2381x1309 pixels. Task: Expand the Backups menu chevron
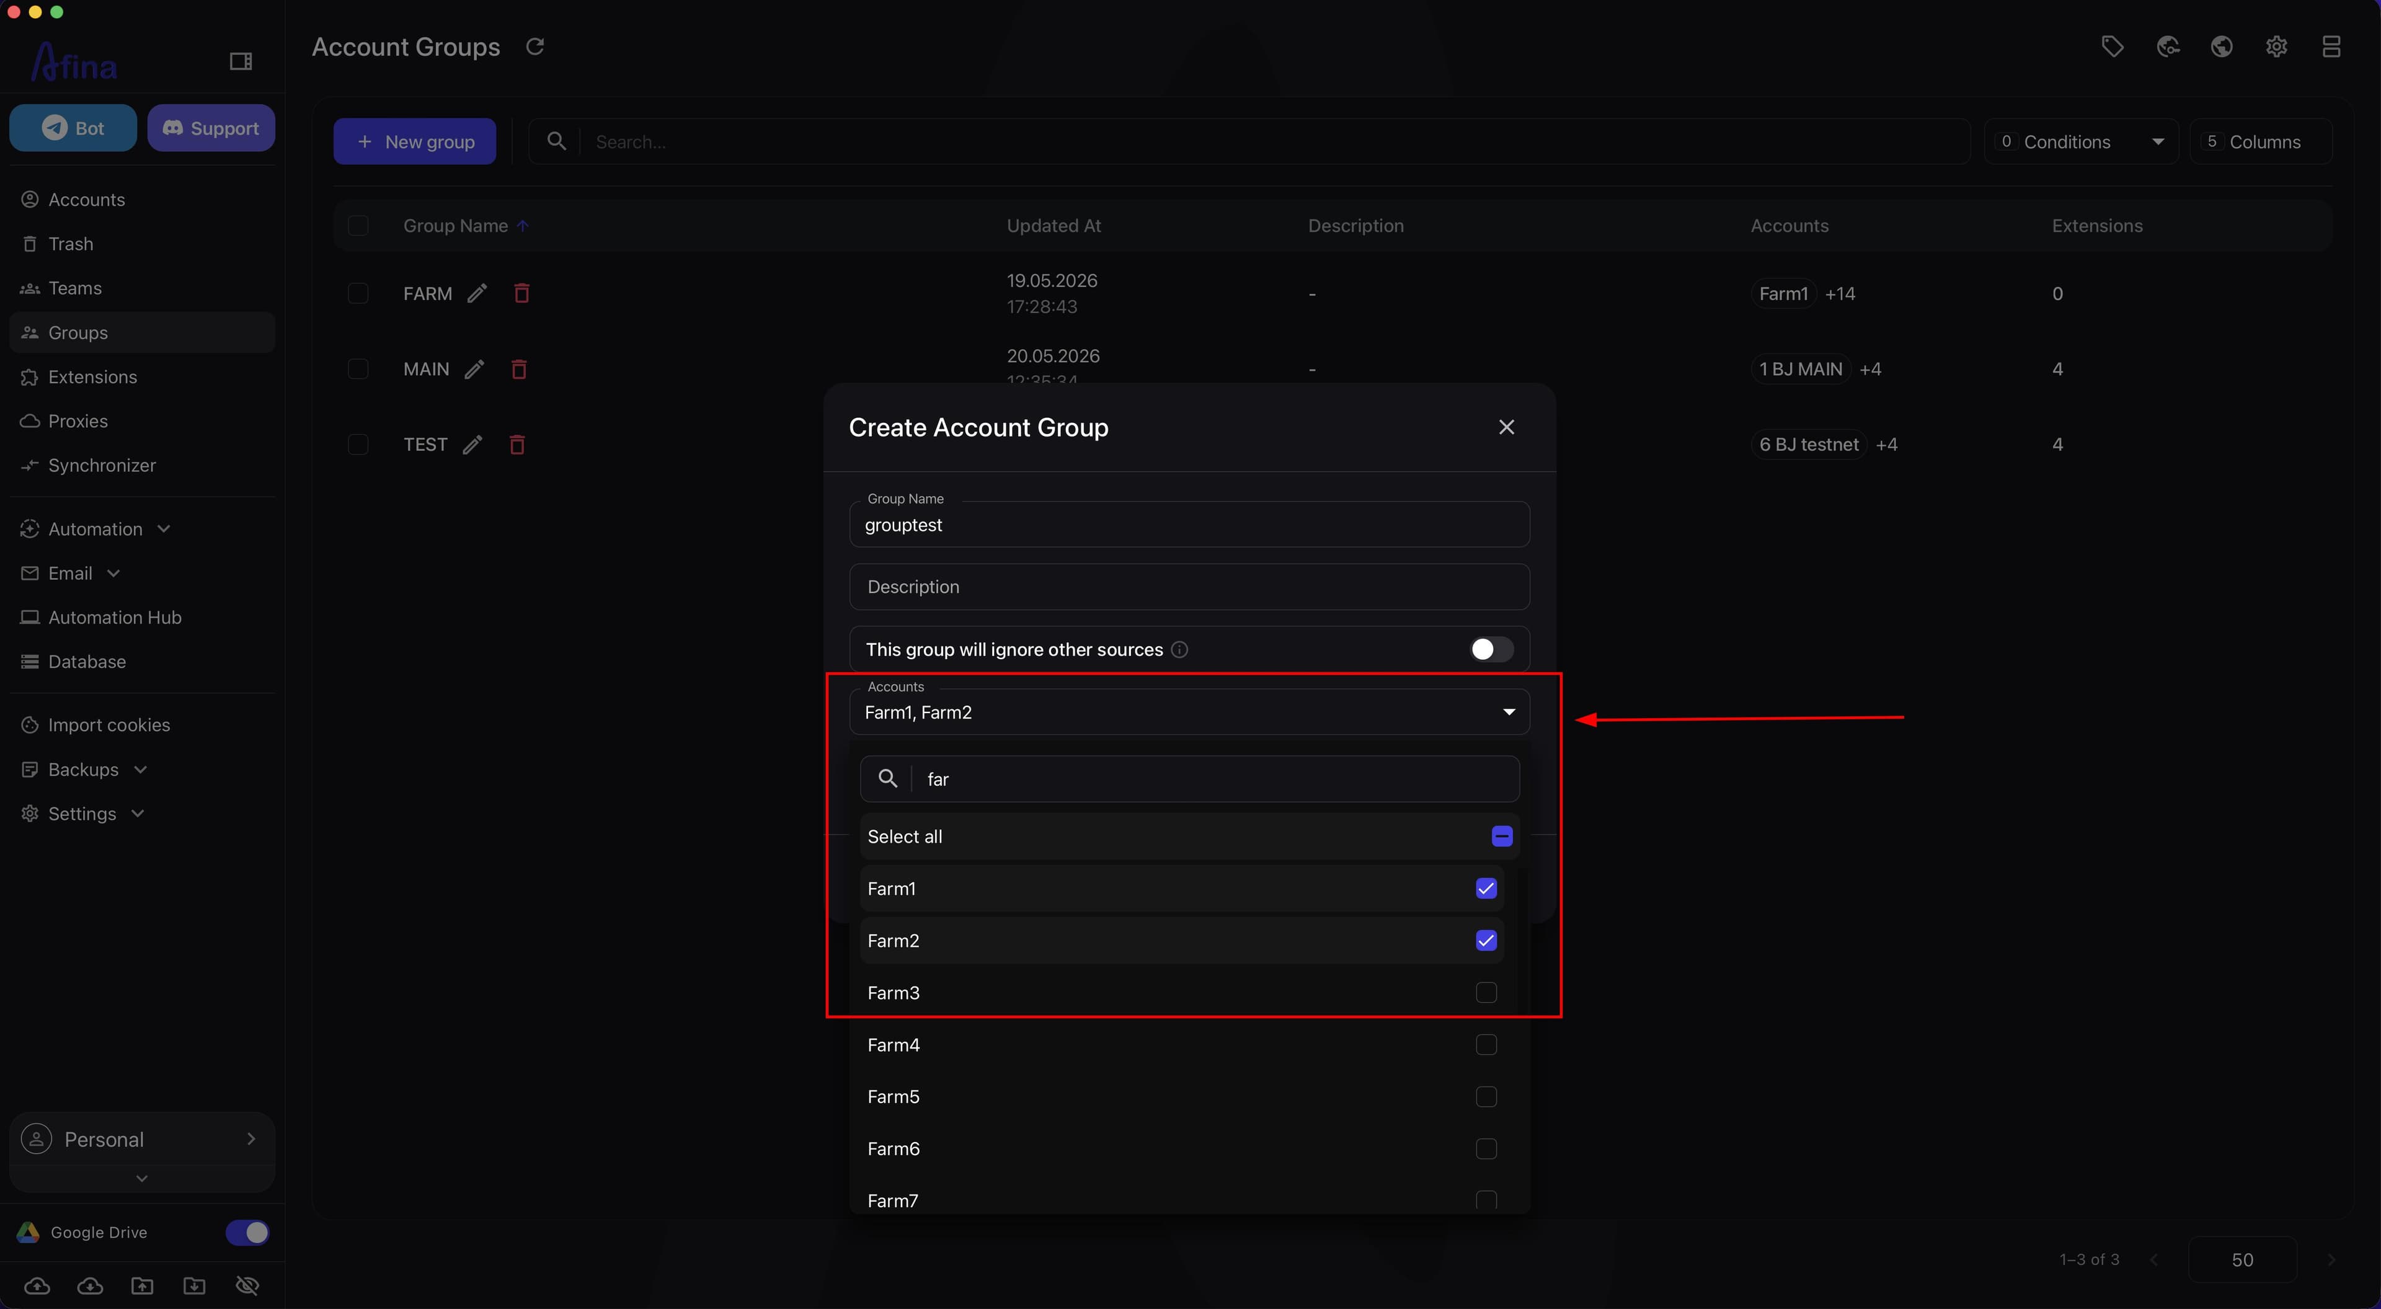click(x=141, y=769)
